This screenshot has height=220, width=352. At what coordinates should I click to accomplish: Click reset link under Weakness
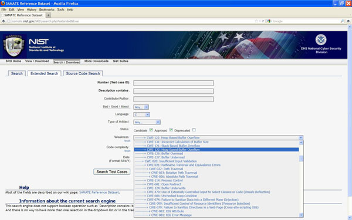[127, 141]
